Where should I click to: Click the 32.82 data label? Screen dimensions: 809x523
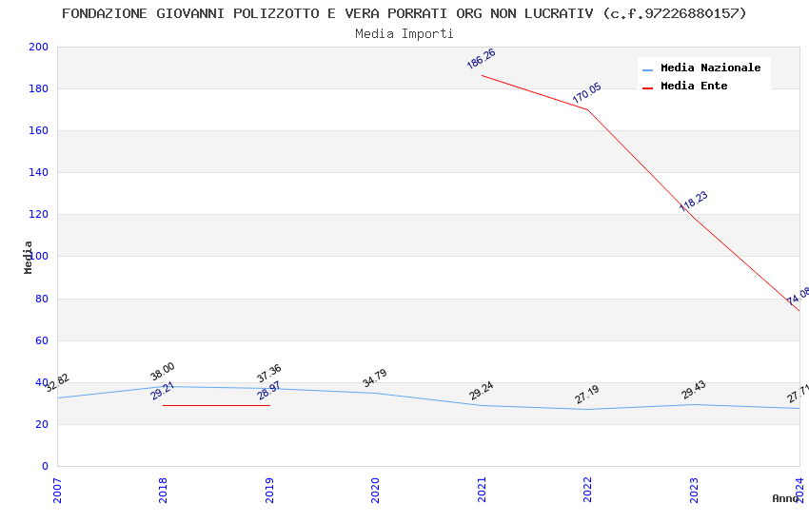click(57, 383)
